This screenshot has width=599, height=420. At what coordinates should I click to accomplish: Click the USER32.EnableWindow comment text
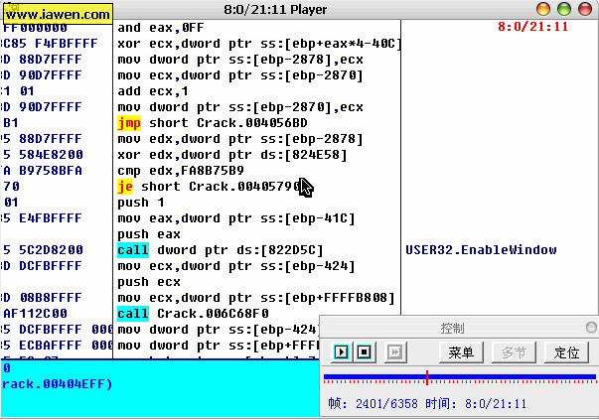[481, 250]
